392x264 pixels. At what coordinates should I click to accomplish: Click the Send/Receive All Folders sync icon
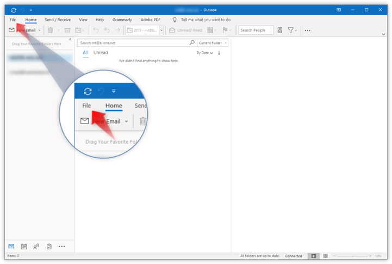coord(14,10)
